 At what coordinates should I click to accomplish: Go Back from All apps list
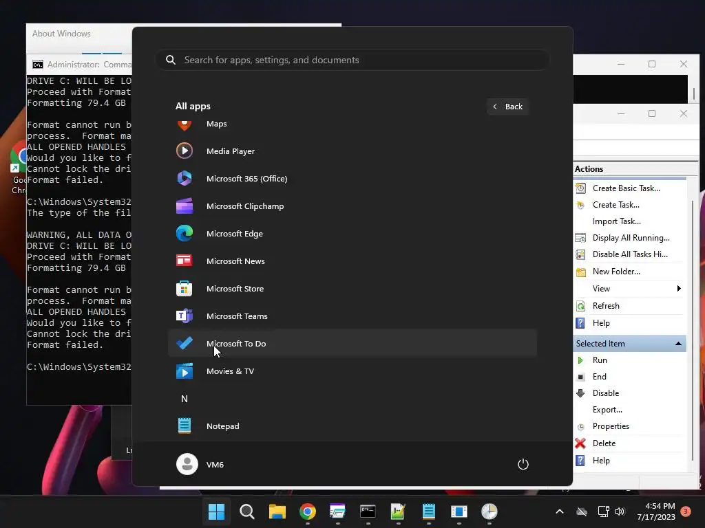(507, 107)
